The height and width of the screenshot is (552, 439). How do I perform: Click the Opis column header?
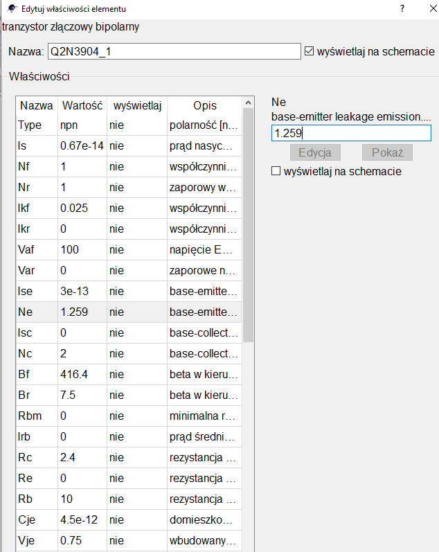204,106
